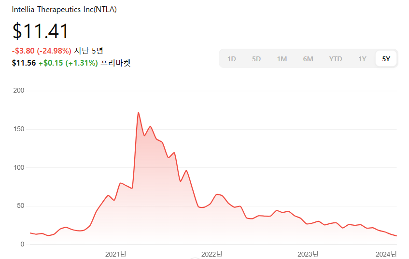Switch chart to 6M range
The width and height of the screenshot is (409, 259).
pos(308,59)
